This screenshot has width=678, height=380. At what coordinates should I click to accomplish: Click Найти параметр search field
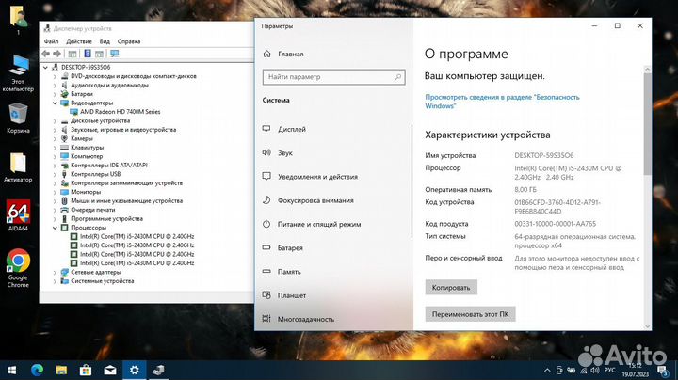coord(333,77)
